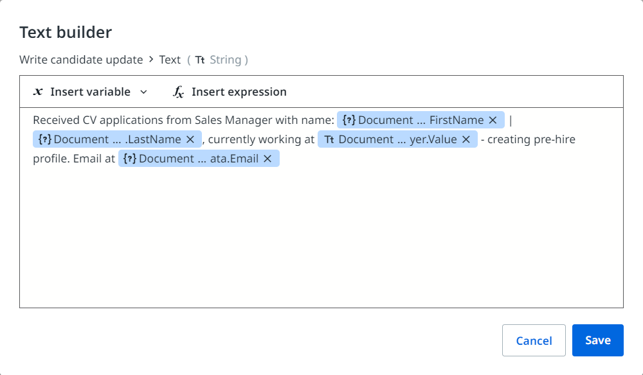Delete the LastName variable token
This screenshot has height=375, width=643.
[190, 139]
